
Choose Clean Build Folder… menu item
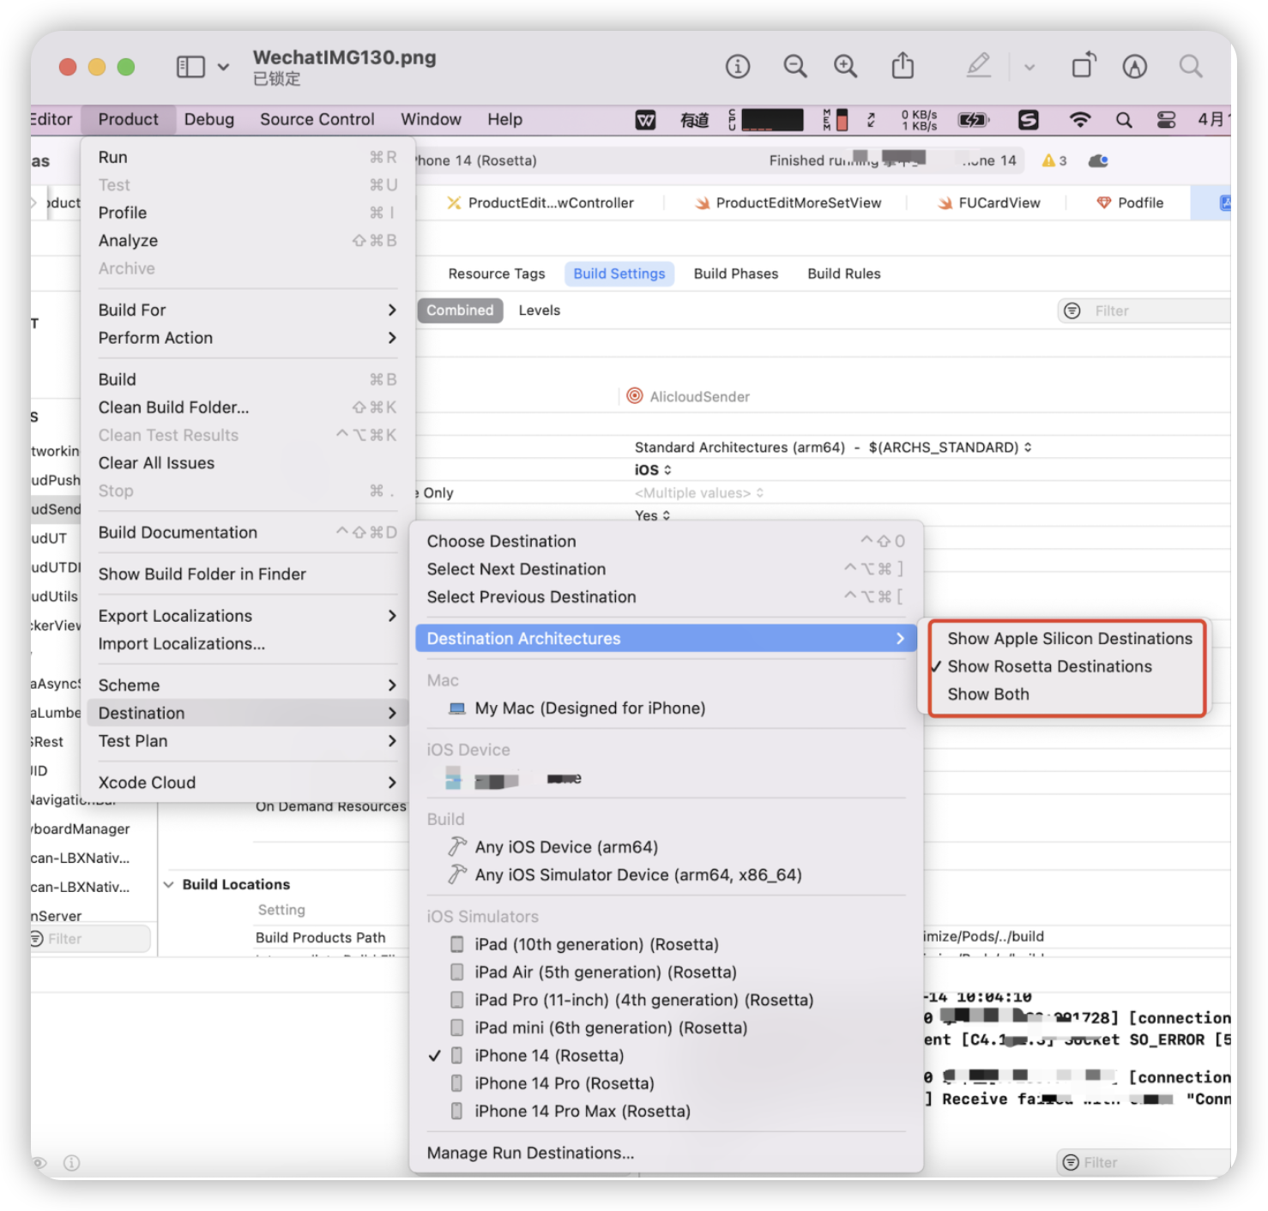(x=248, y=407)
